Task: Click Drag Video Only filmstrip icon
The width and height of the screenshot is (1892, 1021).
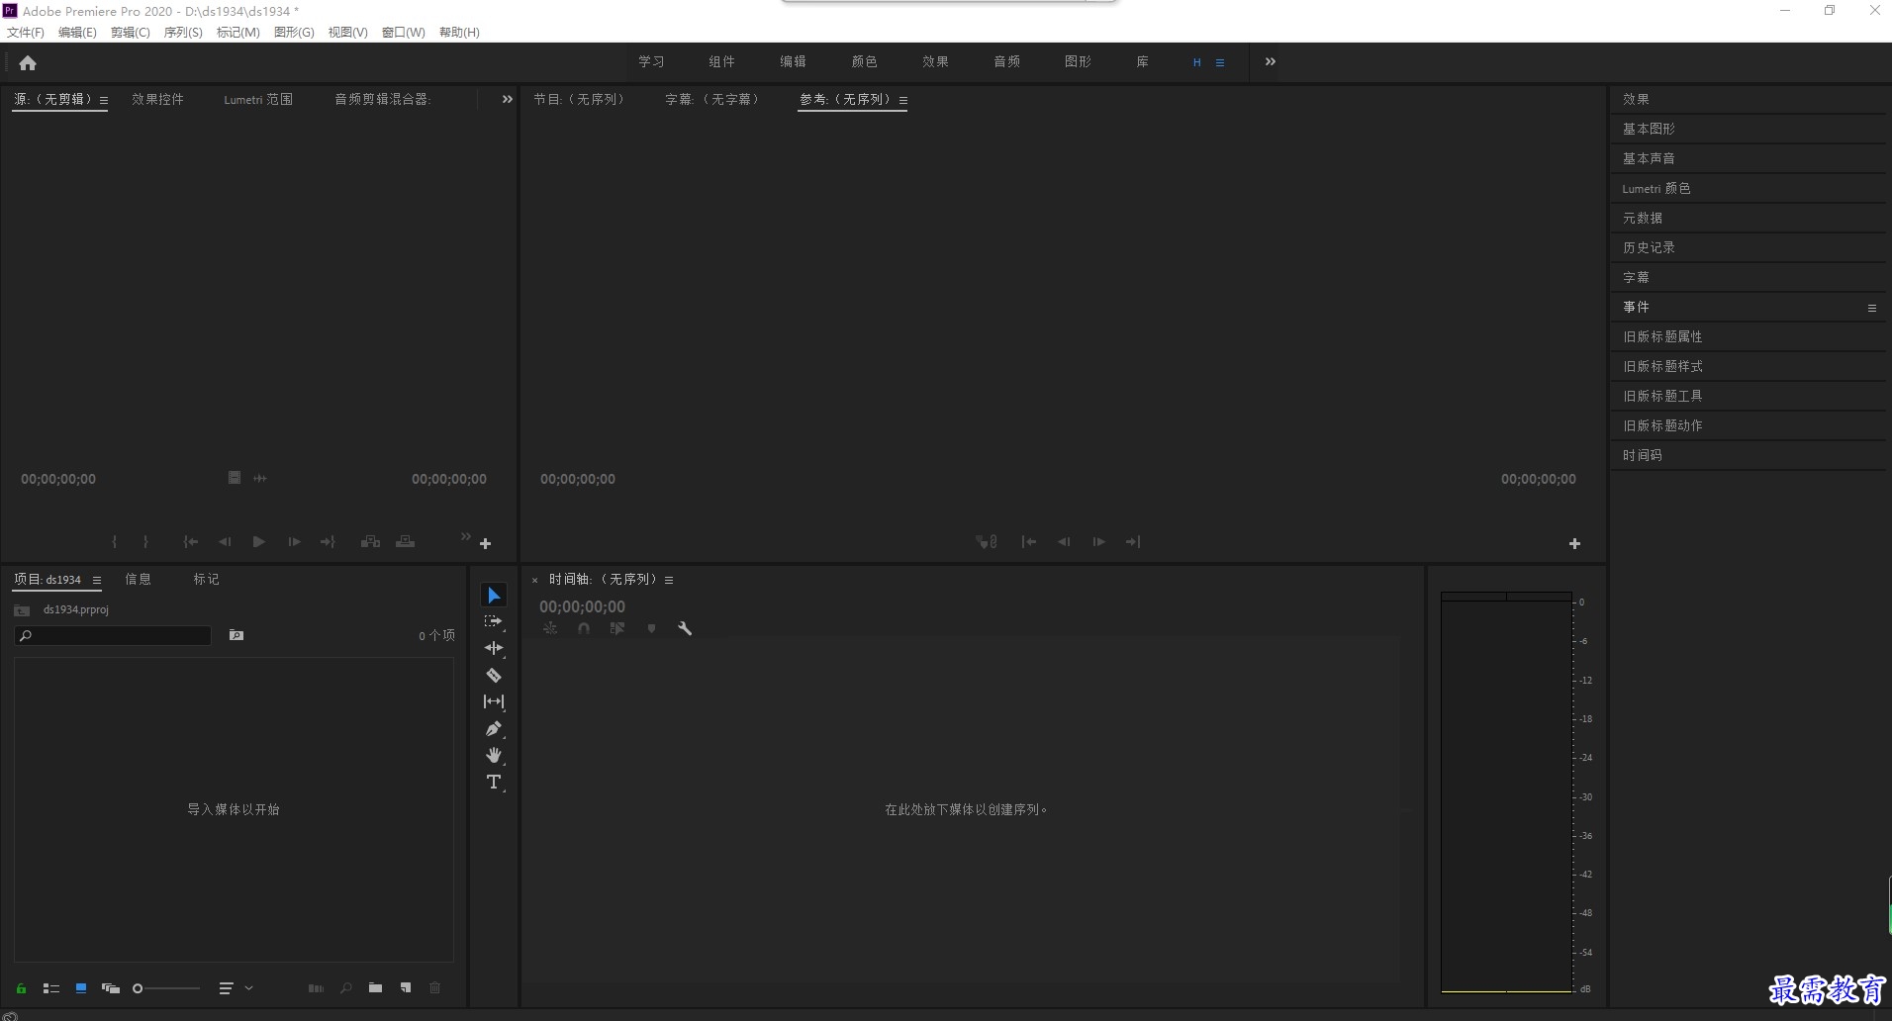Action: [235, 478]
